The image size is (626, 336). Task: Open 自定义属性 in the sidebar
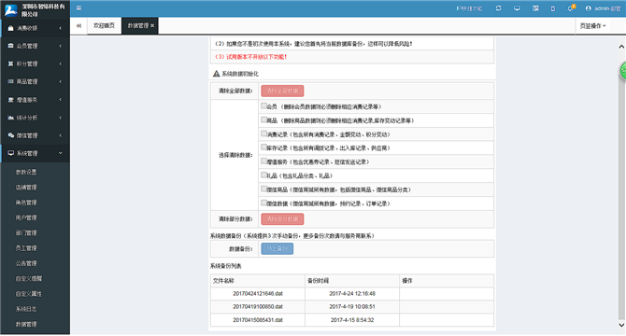29,294
